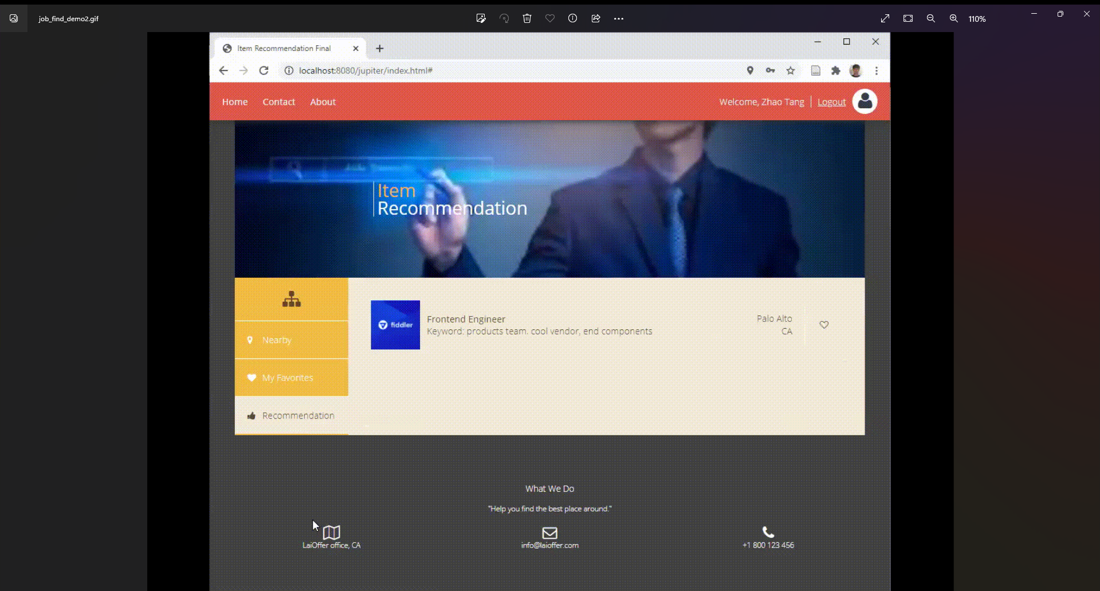Open My Favorites in the sidebar

click(x=292, y=378)
